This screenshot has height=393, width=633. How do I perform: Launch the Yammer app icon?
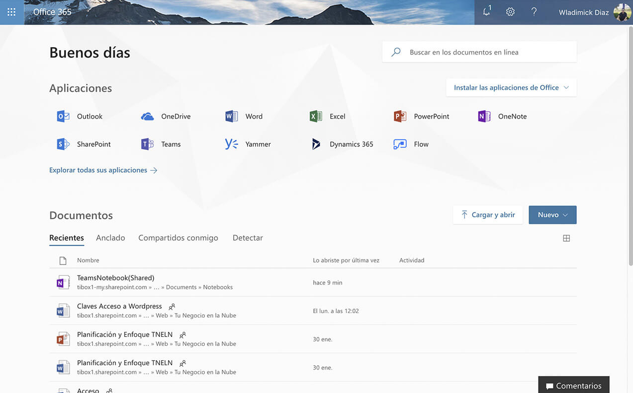(231, 144)
